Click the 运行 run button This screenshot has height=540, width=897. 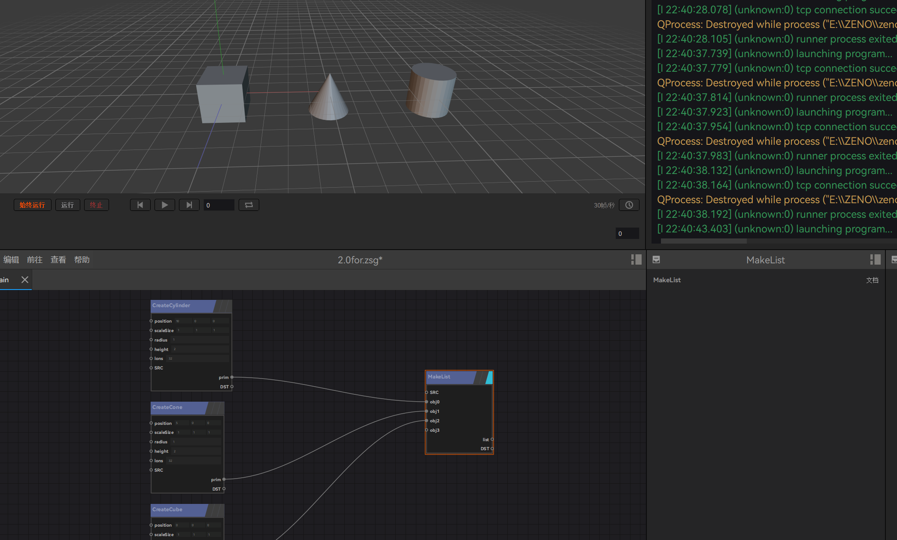(67, 205)
